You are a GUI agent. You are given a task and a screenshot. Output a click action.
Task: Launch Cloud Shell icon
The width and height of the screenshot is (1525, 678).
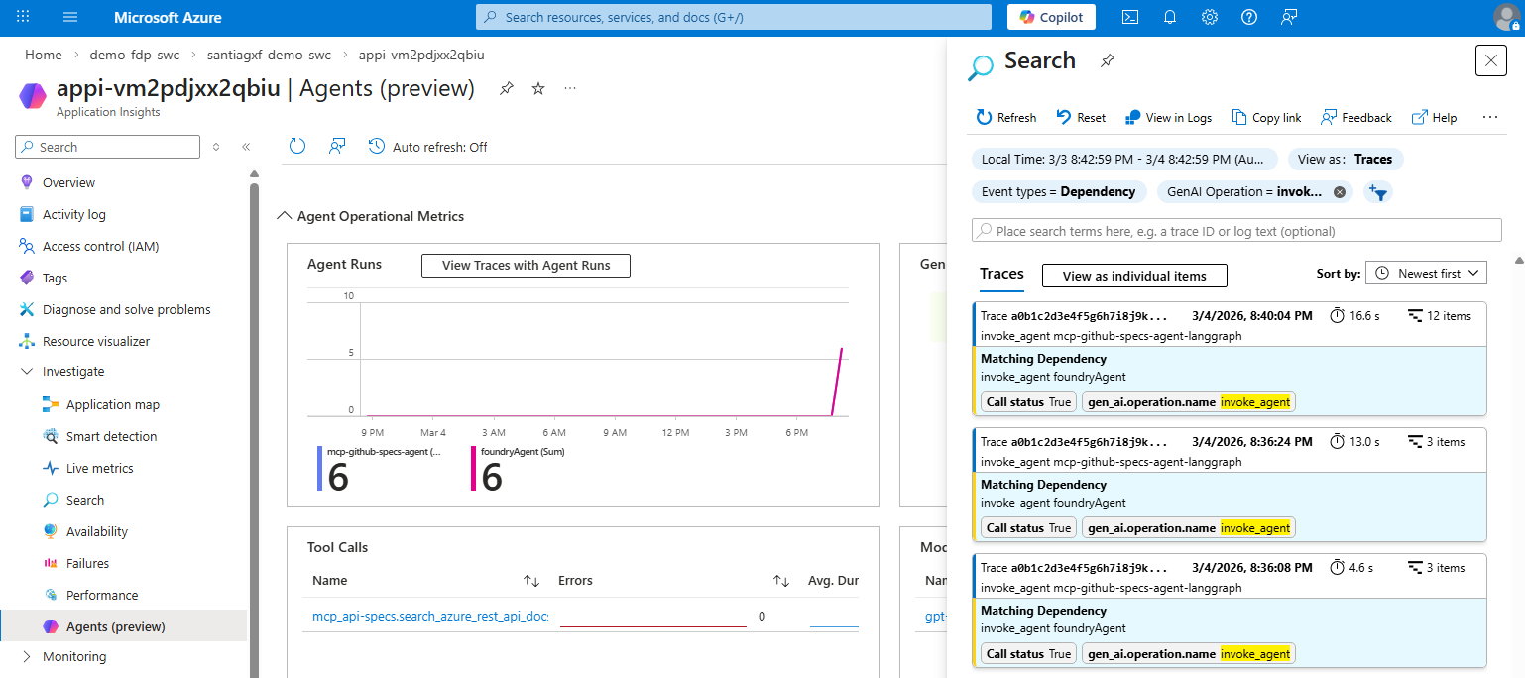1130,17
